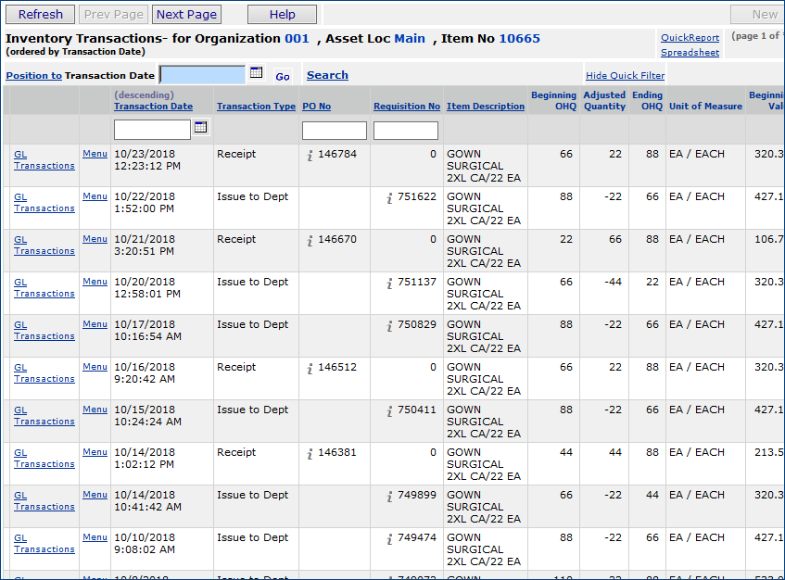
Task: Open Menu for the 10/20/2018 issue row
Action: point(95,282)
